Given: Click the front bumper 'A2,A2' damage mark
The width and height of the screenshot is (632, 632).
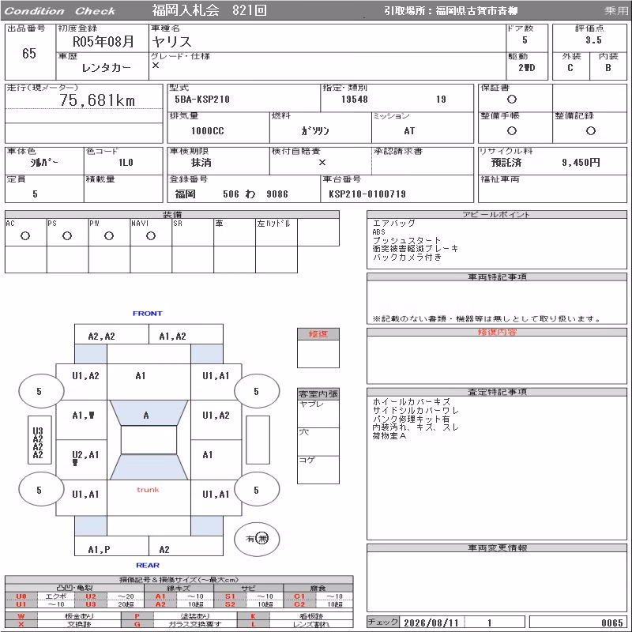Looking at the screenshot, I should (102, 337).
